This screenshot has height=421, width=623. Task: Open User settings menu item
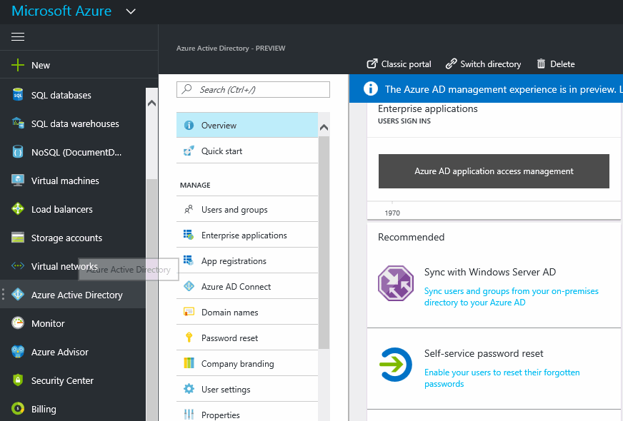point(247,390)
